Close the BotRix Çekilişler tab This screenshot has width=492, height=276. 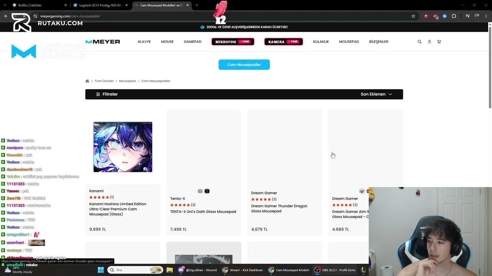(65, 5)
